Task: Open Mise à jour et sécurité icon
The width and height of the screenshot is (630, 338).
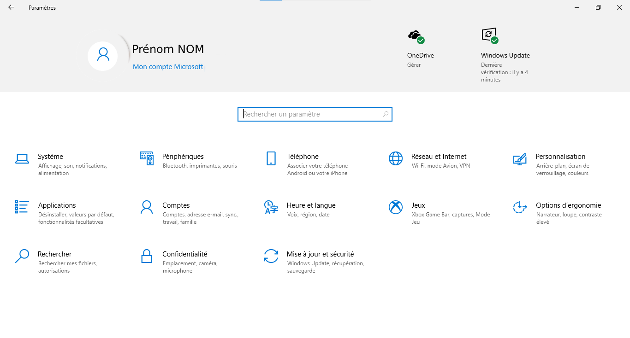Action: (x=271, y=256)
